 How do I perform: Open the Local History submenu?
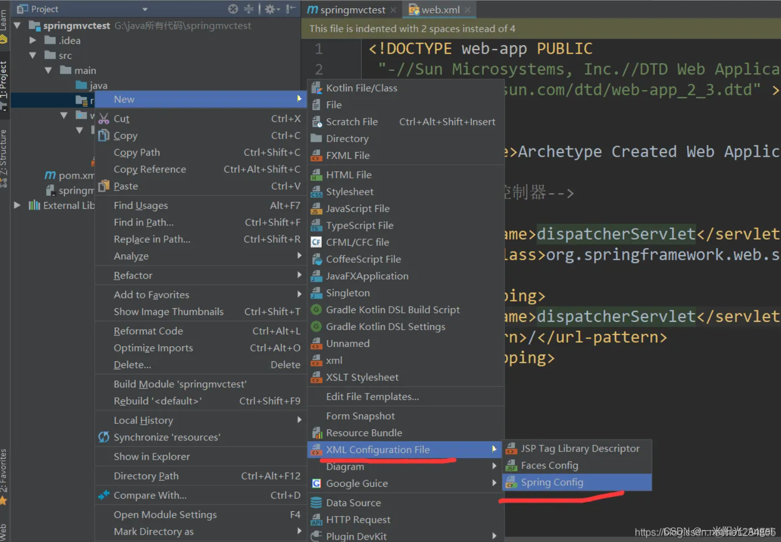click(200, 420)
